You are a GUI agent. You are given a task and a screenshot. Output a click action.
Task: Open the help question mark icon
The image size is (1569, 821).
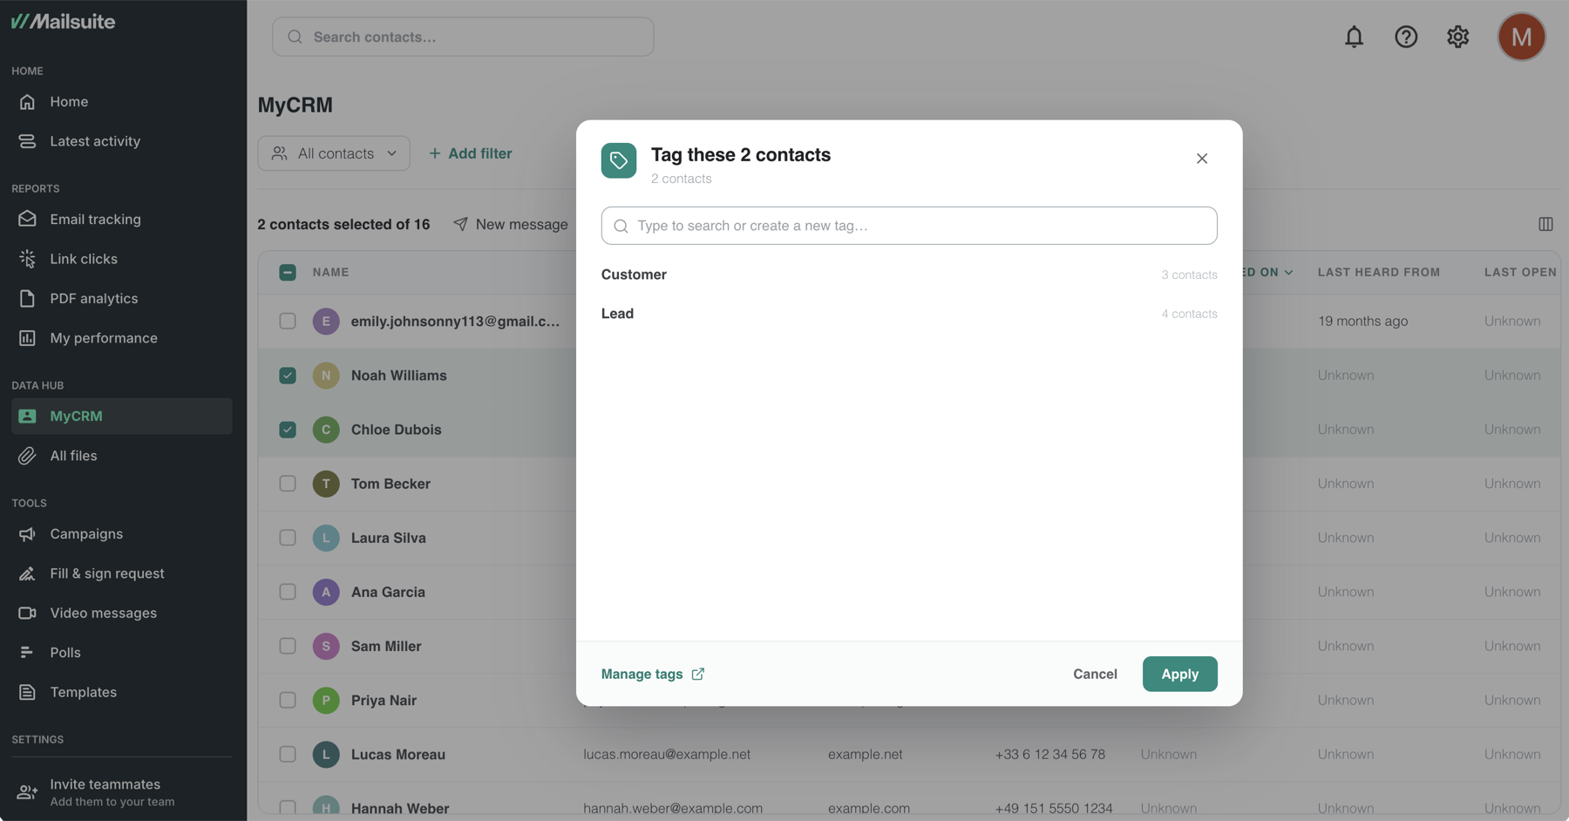[1406, 37]
